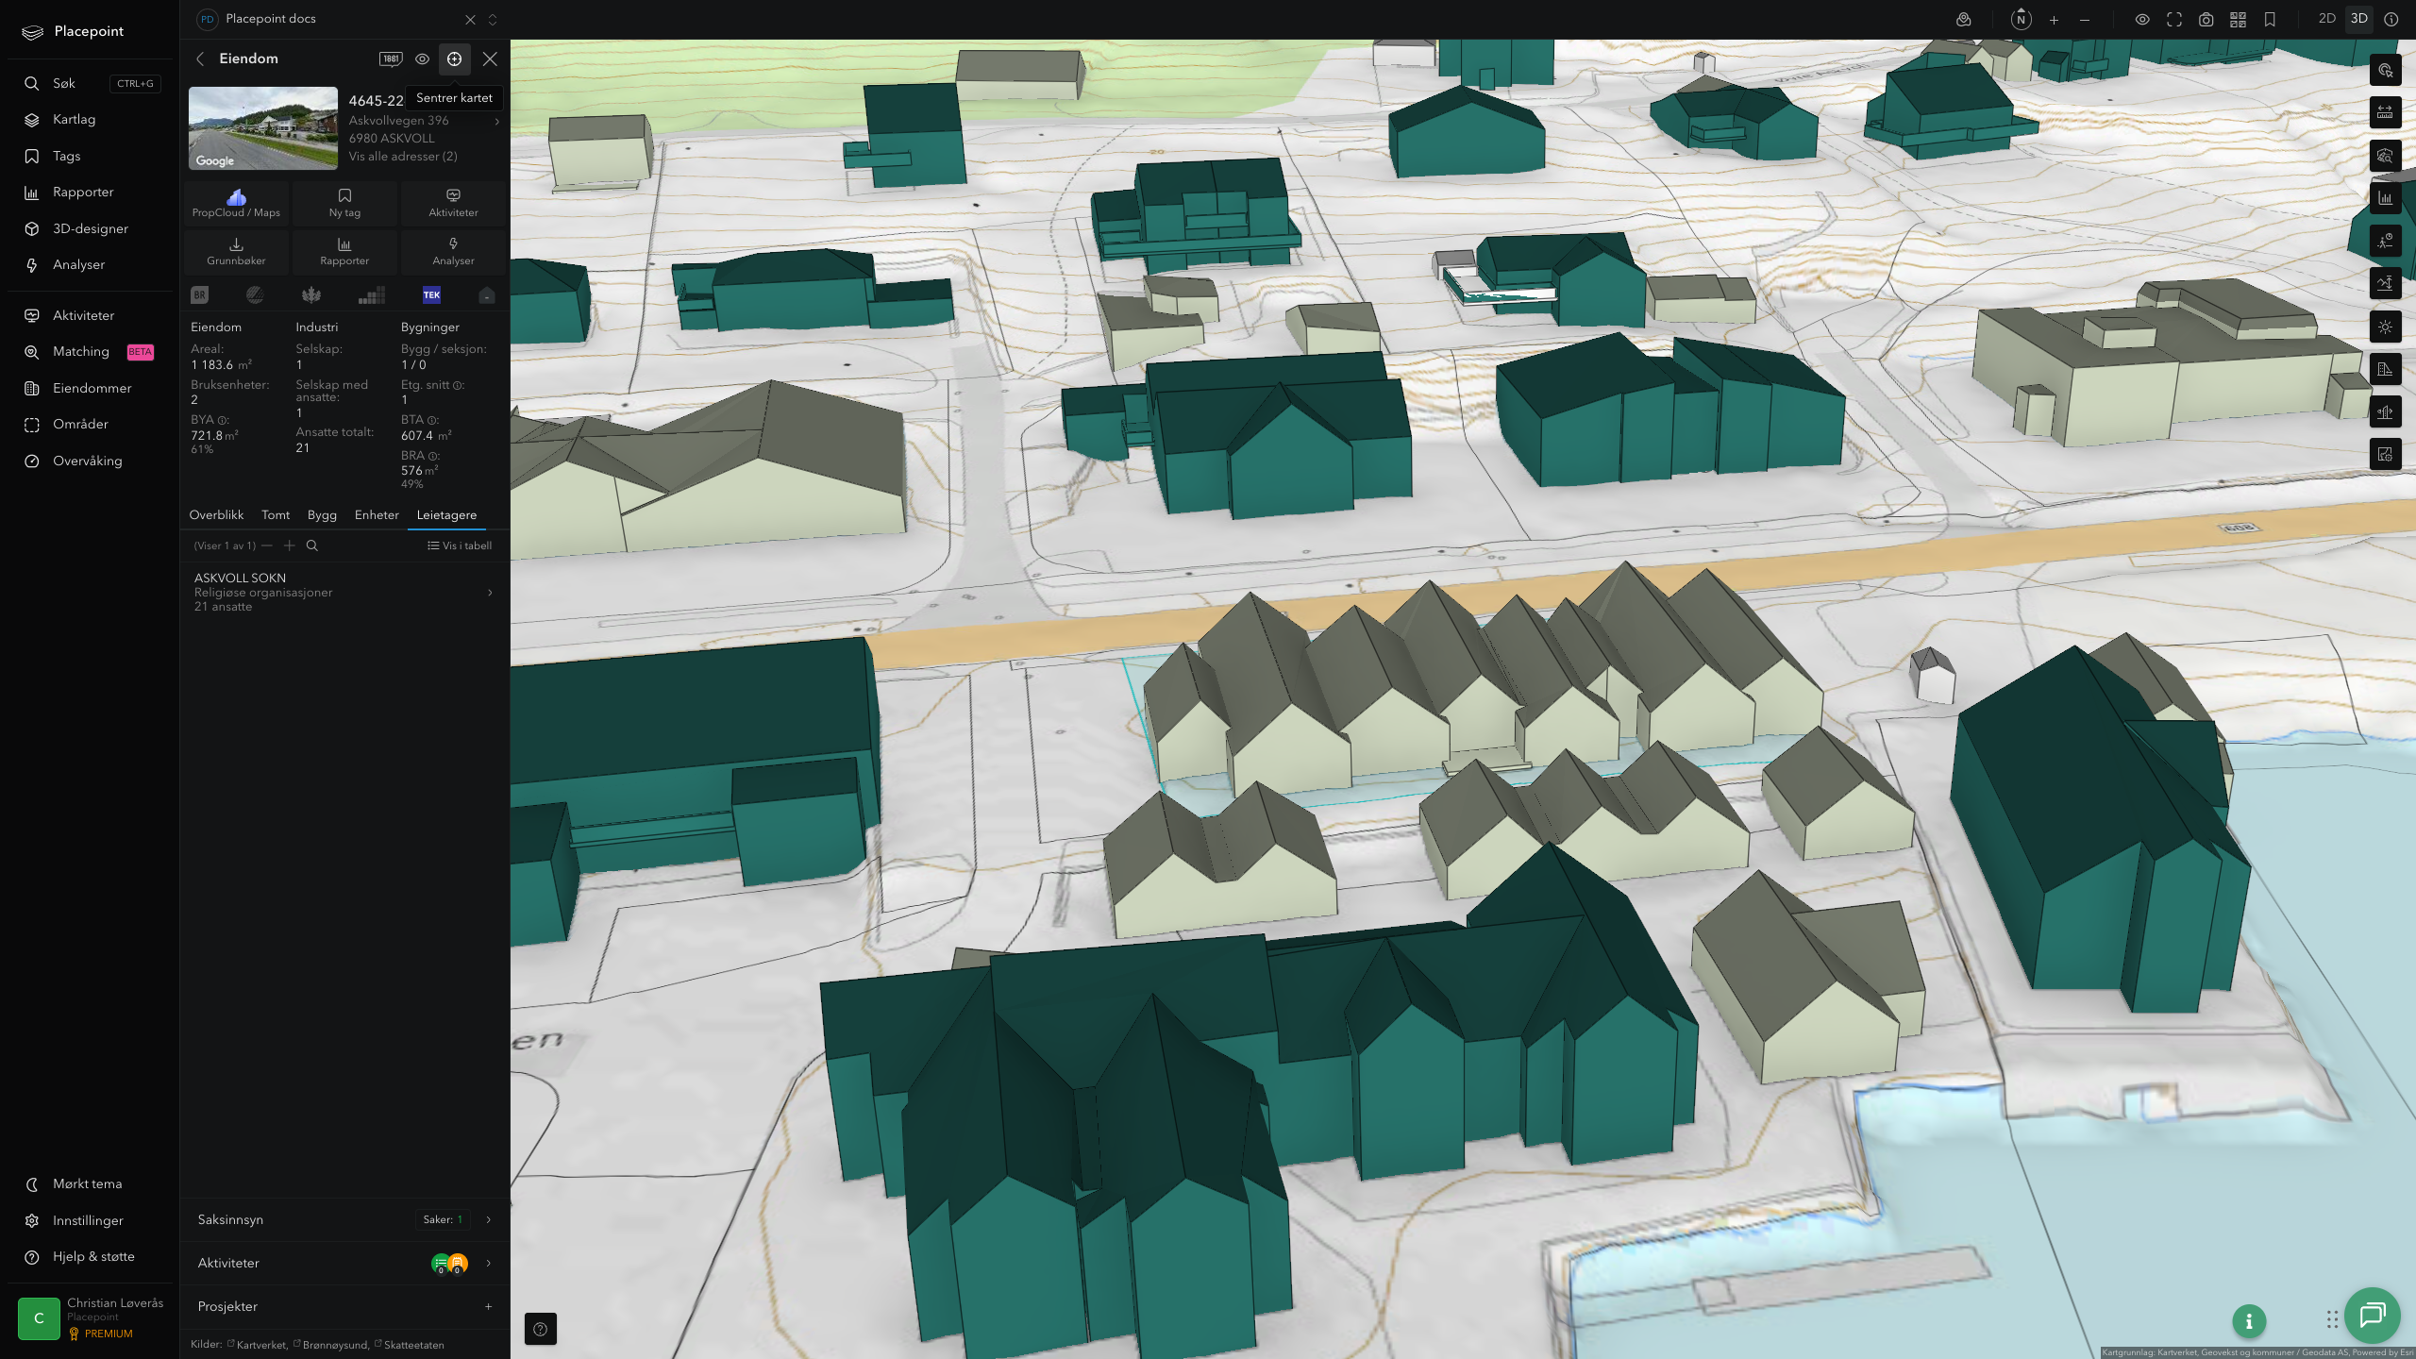Click the Rapporter button in property panel
2416x1359 pixels.
tap(344, 251)
